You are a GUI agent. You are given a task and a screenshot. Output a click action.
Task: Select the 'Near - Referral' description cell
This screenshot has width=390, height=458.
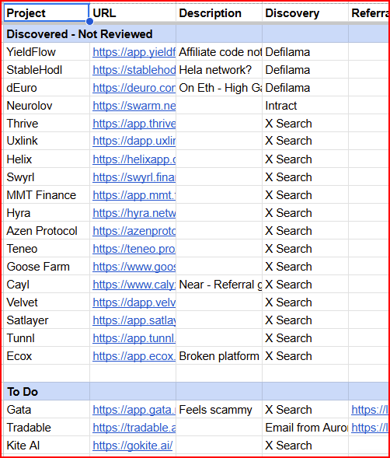[x=219, y=284]
